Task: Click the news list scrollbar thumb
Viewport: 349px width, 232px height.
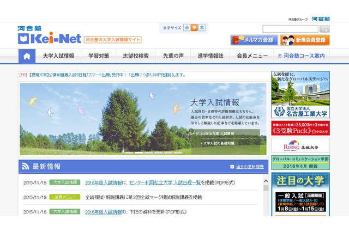Action: 266,188
